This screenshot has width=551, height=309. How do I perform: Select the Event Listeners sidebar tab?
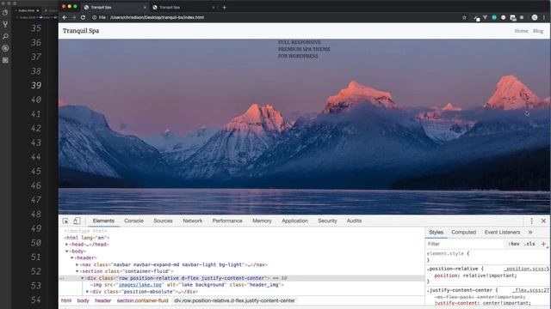[502, 233]
